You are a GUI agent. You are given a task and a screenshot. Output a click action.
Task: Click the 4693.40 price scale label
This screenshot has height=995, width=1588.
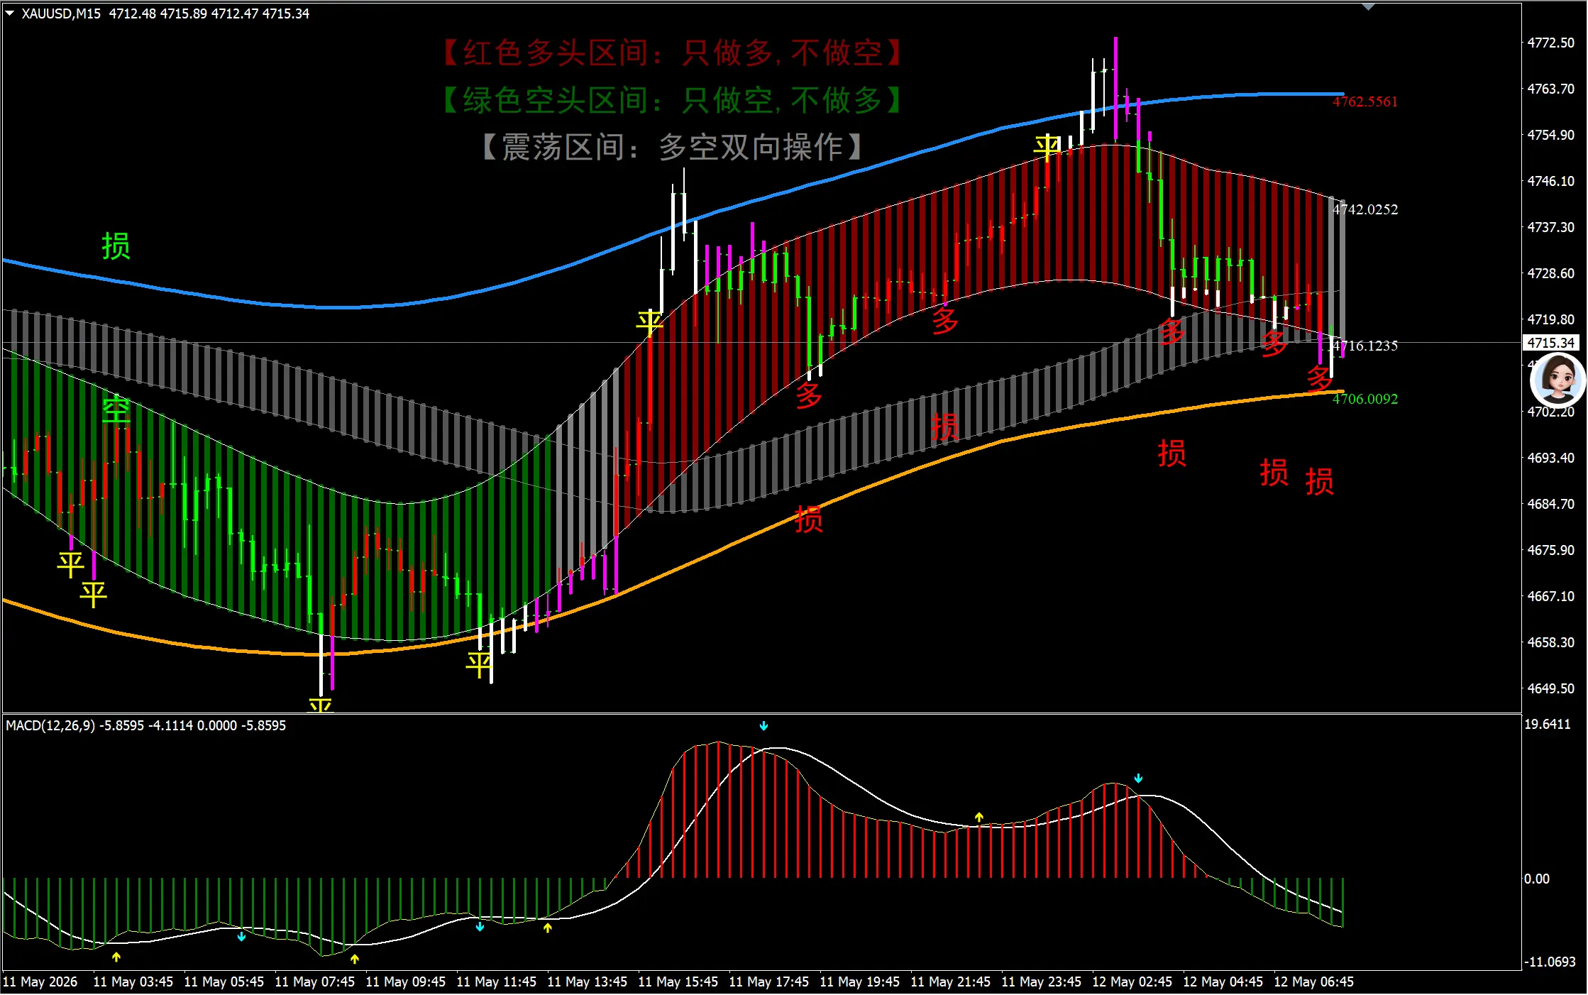click(x=1551, y=458)
